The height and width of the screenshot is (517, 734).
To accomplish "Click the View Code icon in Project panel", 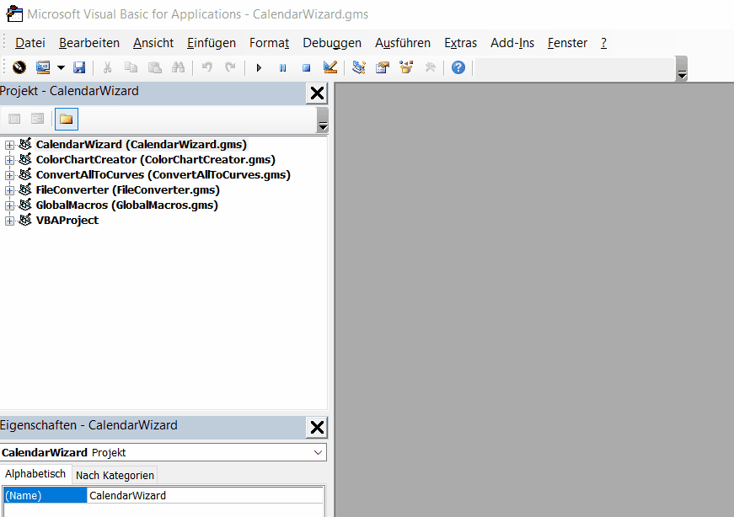I will point(14,119).
